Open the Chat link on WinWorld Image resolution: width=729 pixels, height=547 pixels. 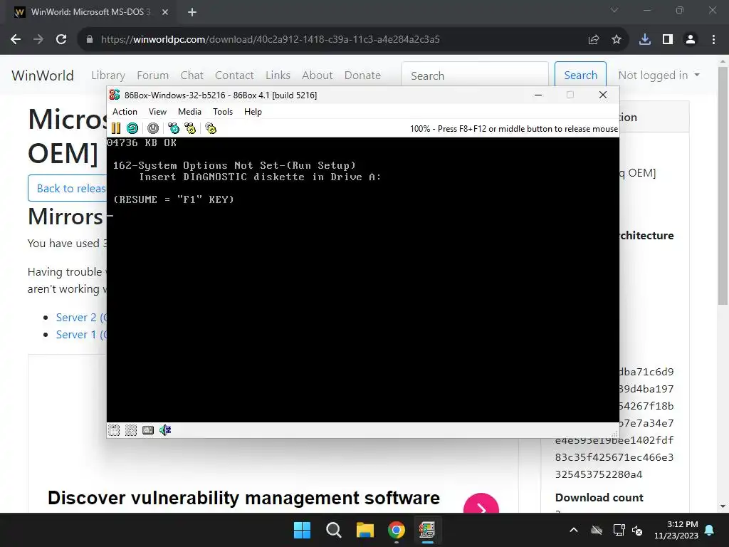point(192,75)
